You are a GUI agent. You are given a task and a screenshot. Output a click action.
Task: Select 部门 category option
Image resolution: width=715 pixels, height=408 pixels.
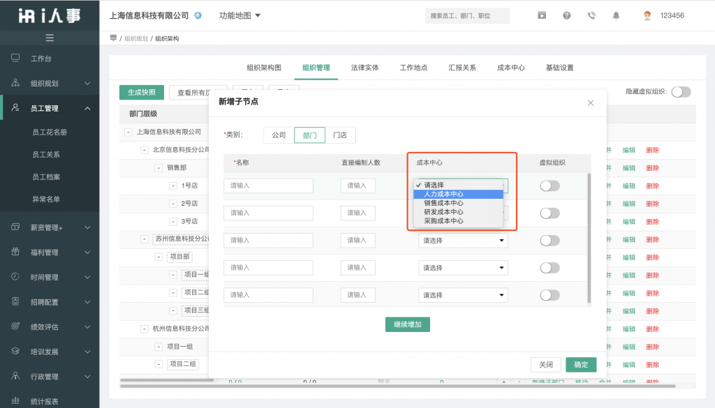(309, 135)
